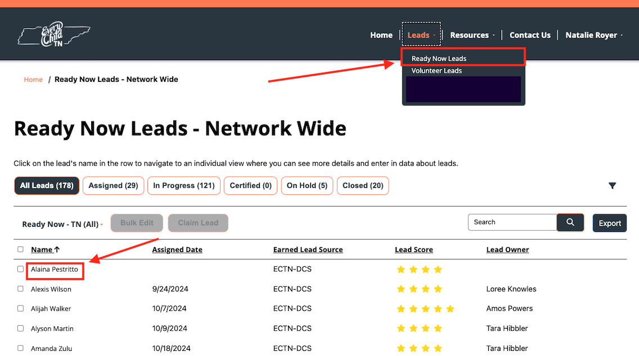Sort by Lead Owner column

[507, 250]
